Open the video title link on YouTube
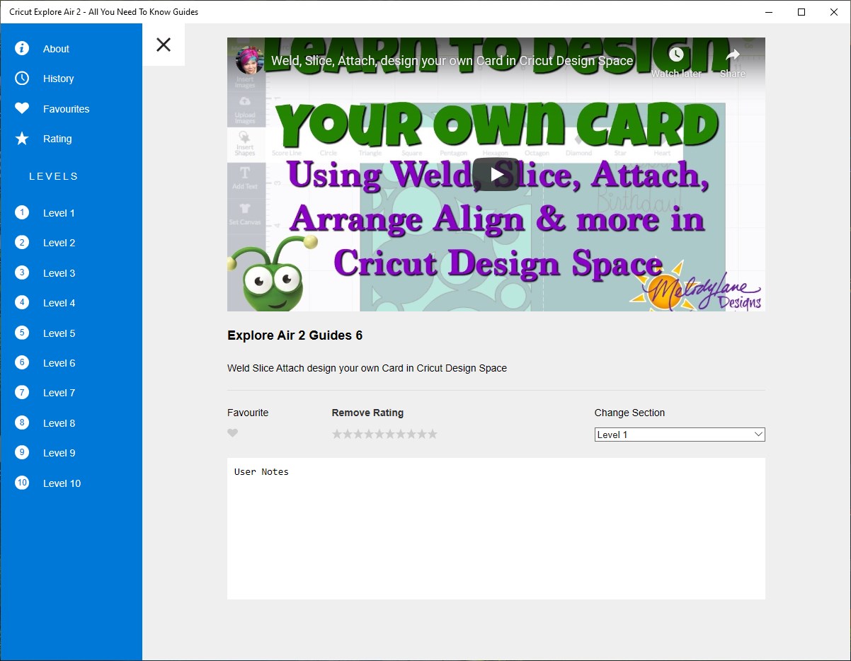This screenshot has height=661, width=851. pyautogui.click(x=452, y=61)
